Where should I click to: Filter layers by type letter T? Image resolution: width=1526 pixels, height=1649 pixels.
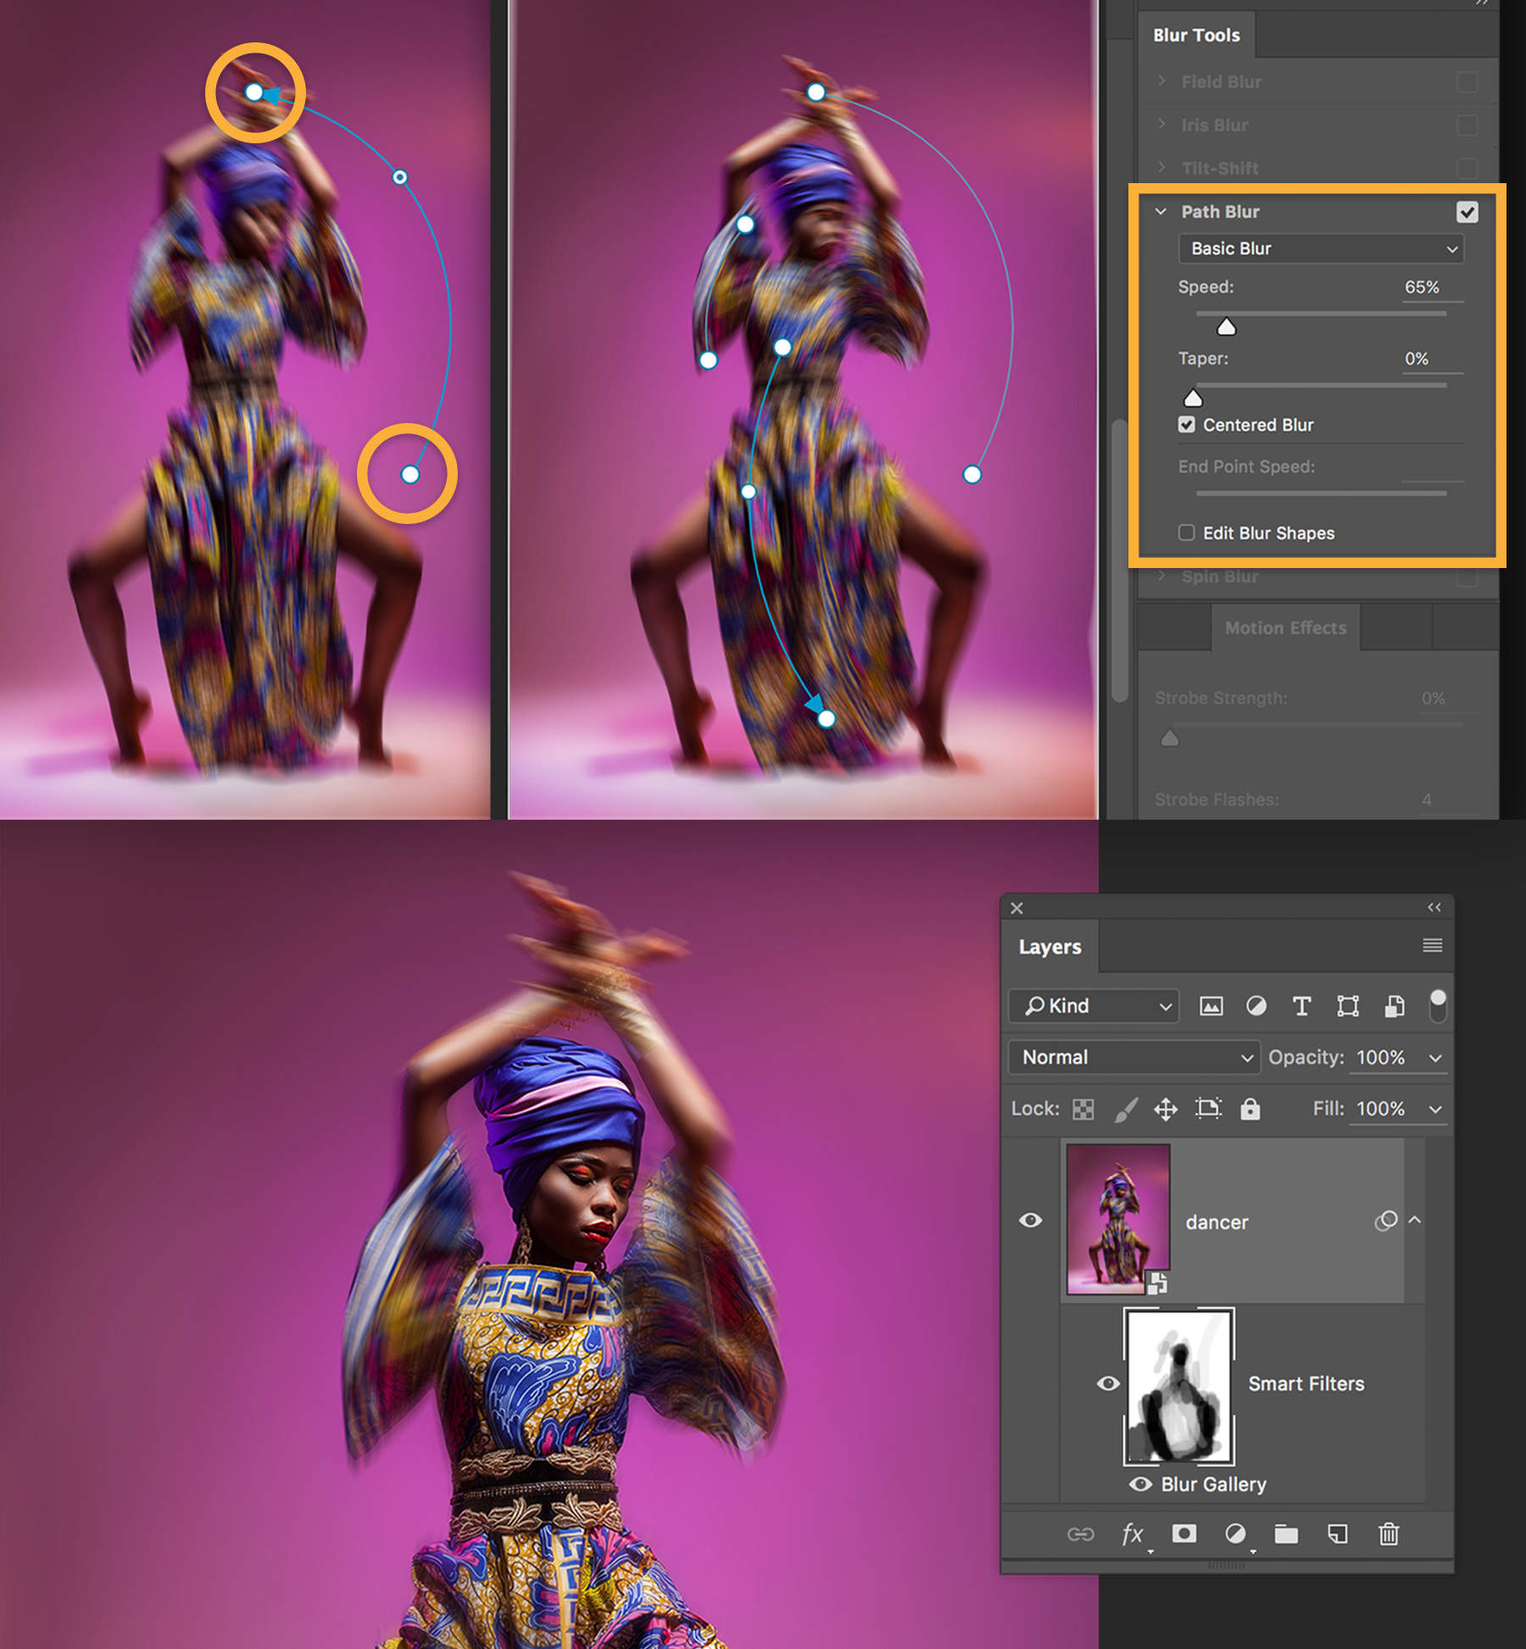coord(1302,1006)
